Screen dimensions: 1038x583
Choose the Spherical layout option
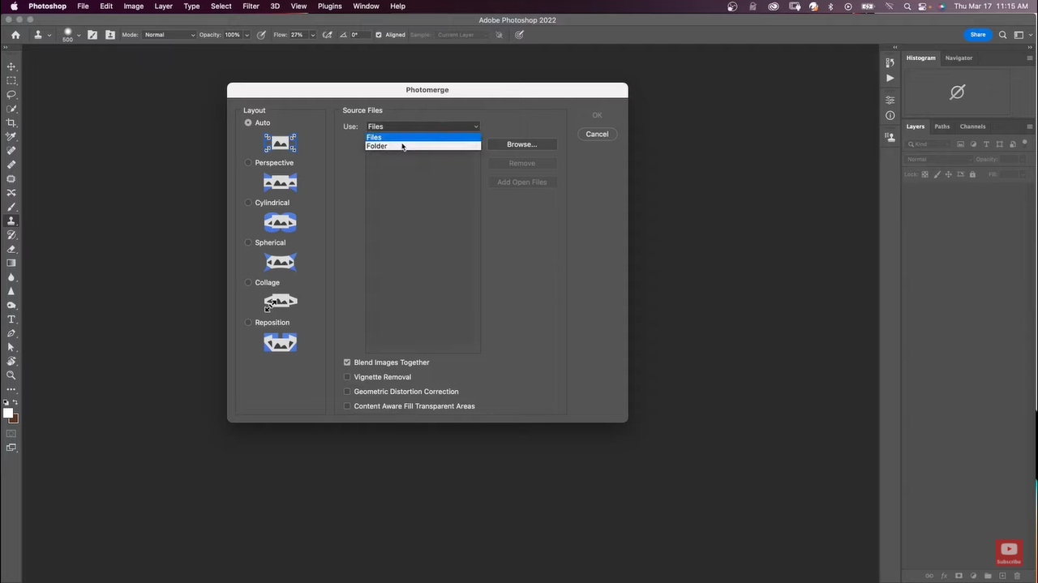248,242
